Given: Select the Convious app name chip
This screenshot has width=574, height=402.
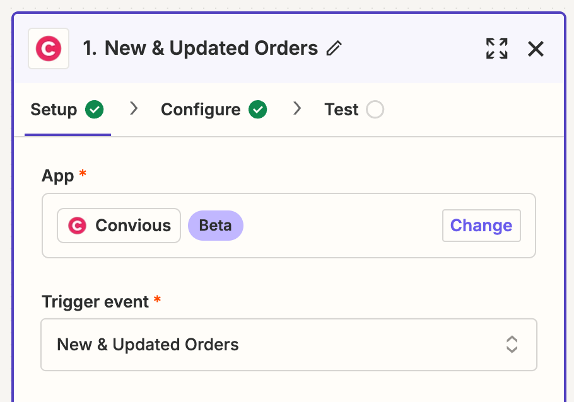Looking at the screenshot, I should tap(119, 226).
